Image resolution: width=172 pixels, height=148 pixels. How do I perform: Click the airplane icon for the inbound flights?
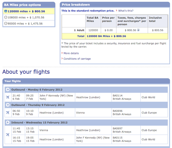tap(8, 135)
